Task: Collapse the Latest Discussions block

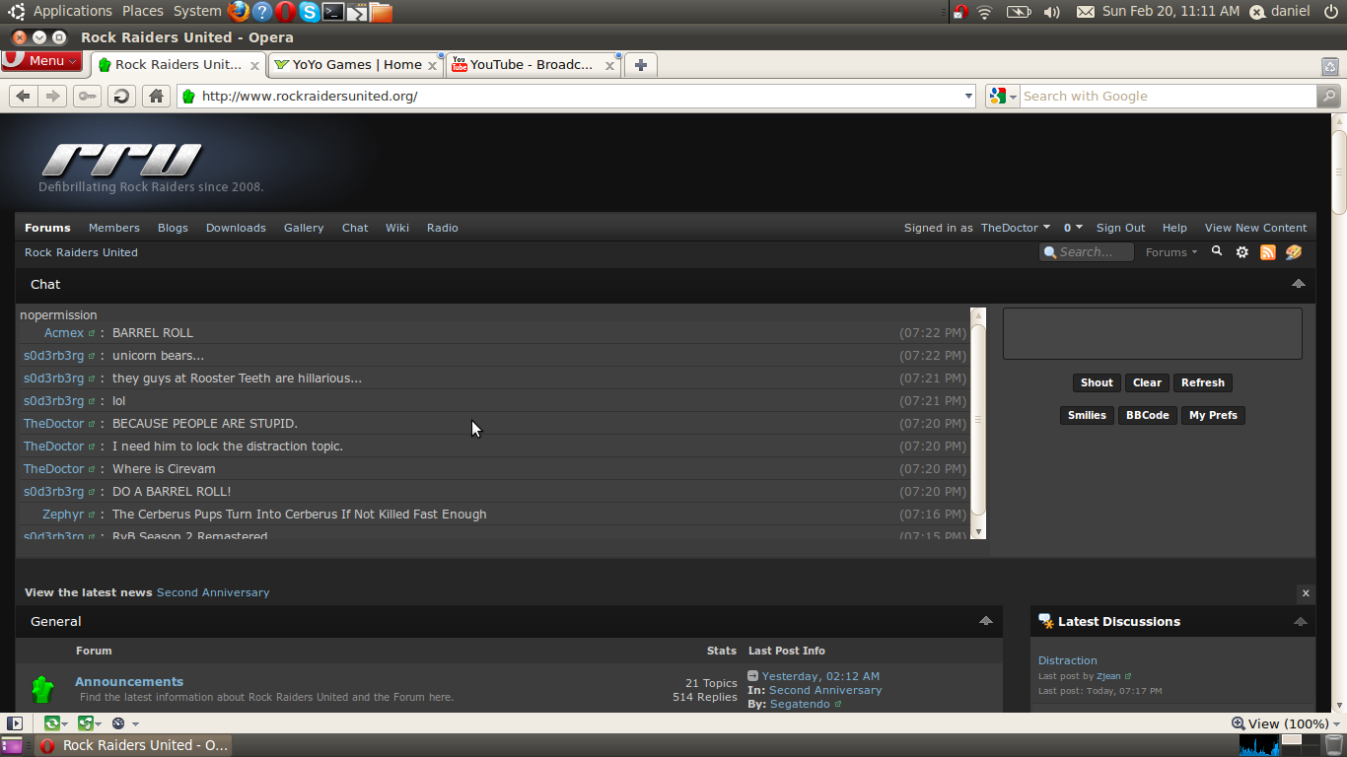Action: (x=1300, y=622)
